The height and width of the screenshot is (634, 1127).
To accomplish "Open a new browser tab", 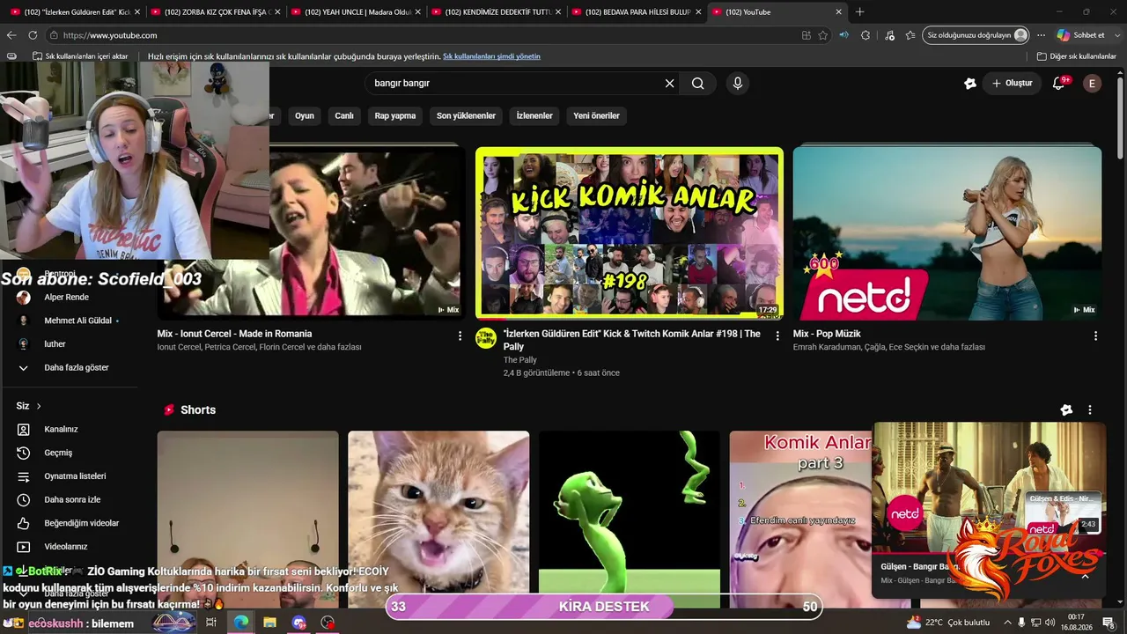I will [x=859, y=12].
